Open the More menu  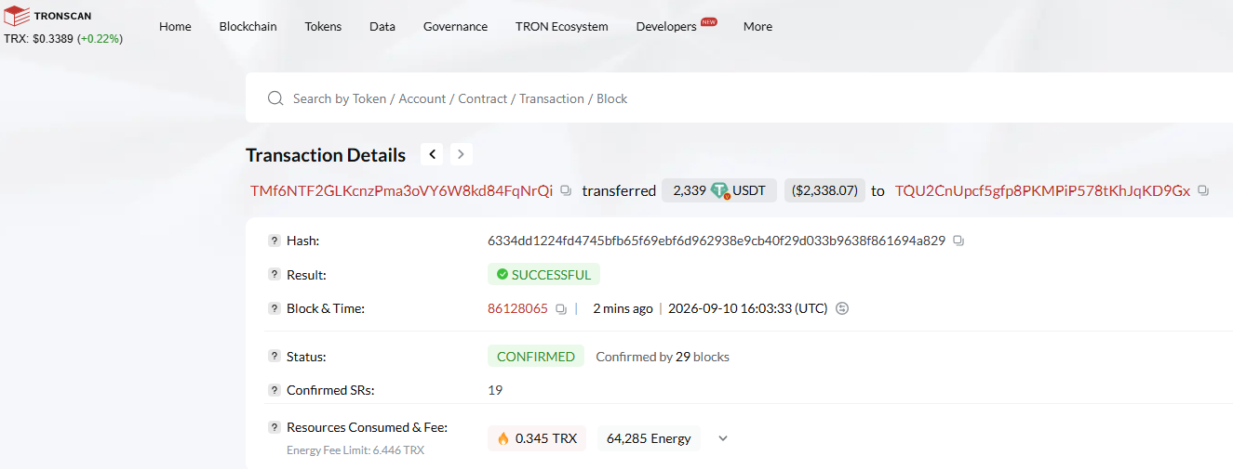coord(757,26)
